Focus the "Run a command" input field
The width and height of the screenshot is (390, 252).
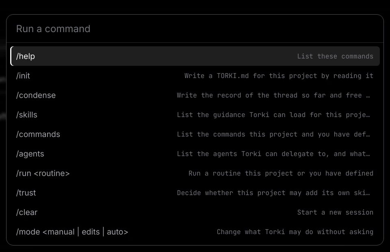point(195,29)
